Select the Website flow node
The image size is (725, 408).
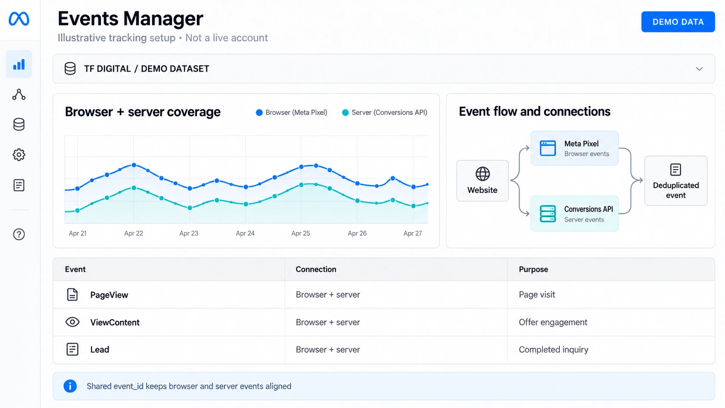483,181
